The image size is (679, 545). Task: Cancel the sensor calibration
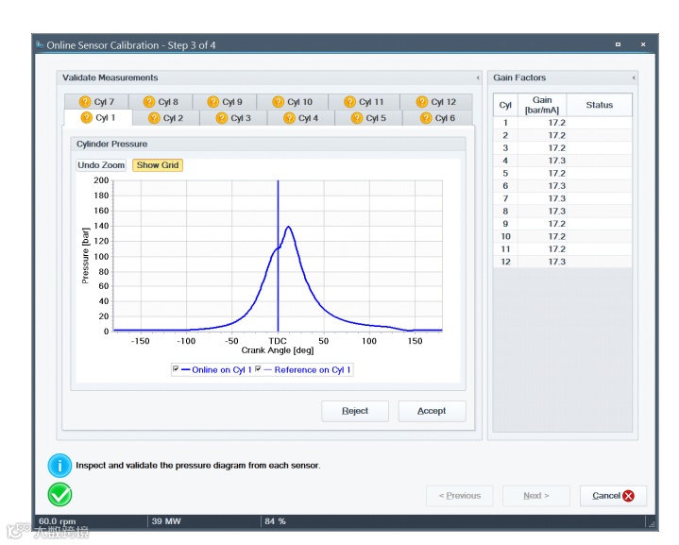[x=613, y=496]
